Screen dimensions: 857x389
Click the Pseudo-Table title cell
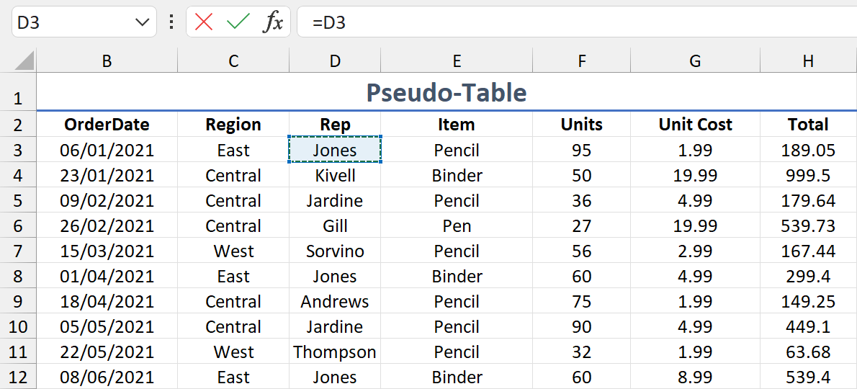446,92
